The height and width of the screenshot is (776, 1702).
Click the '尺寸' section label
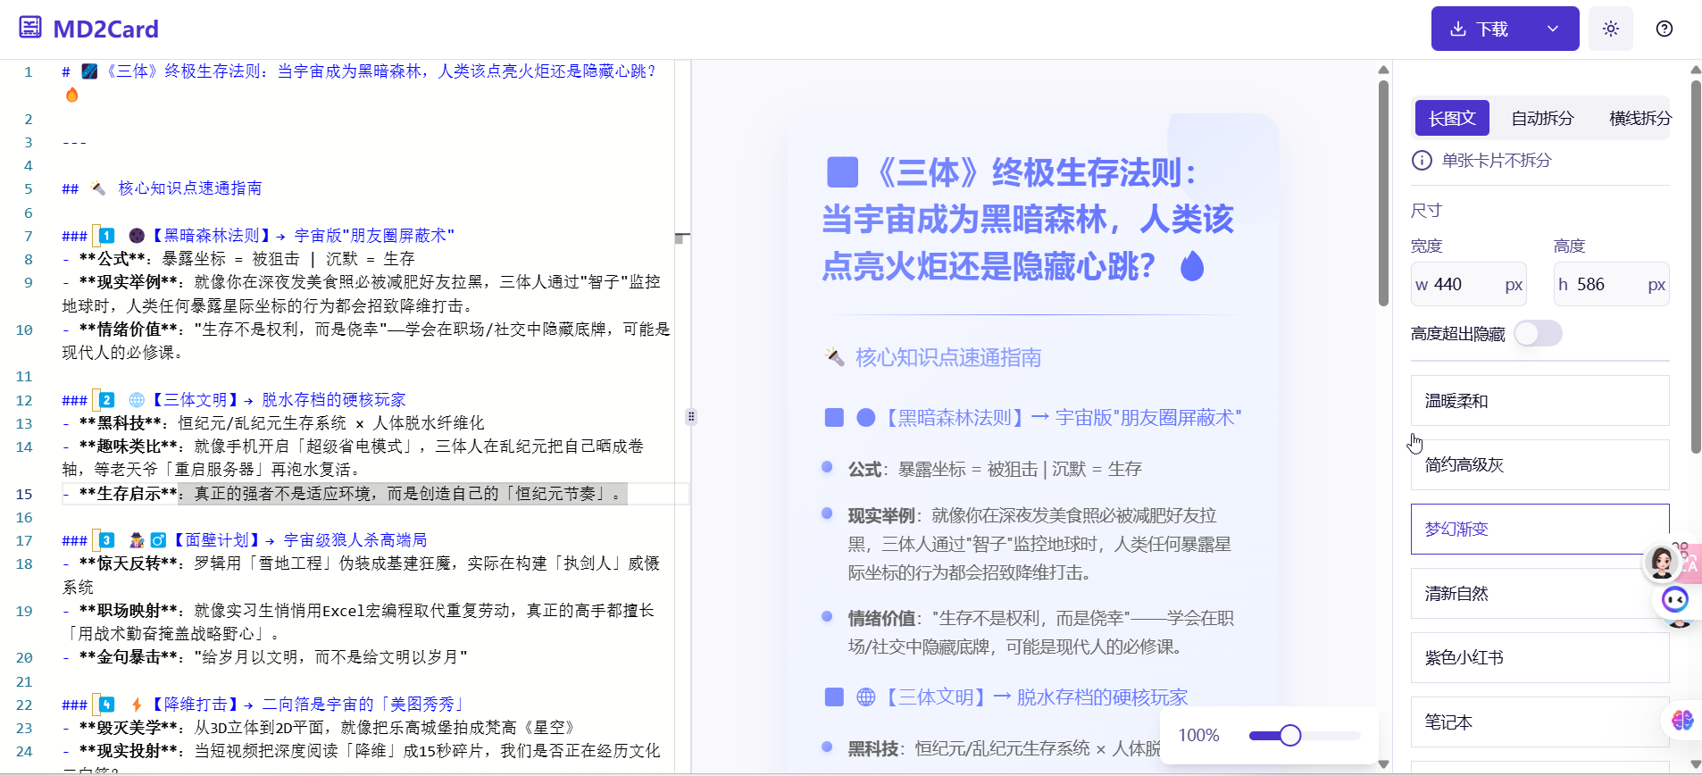click(x=1426, y=211)
